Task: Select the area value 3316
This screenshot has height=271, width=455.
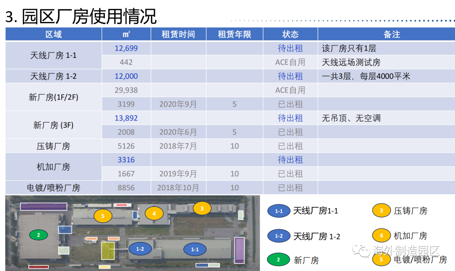Action: 126,160
